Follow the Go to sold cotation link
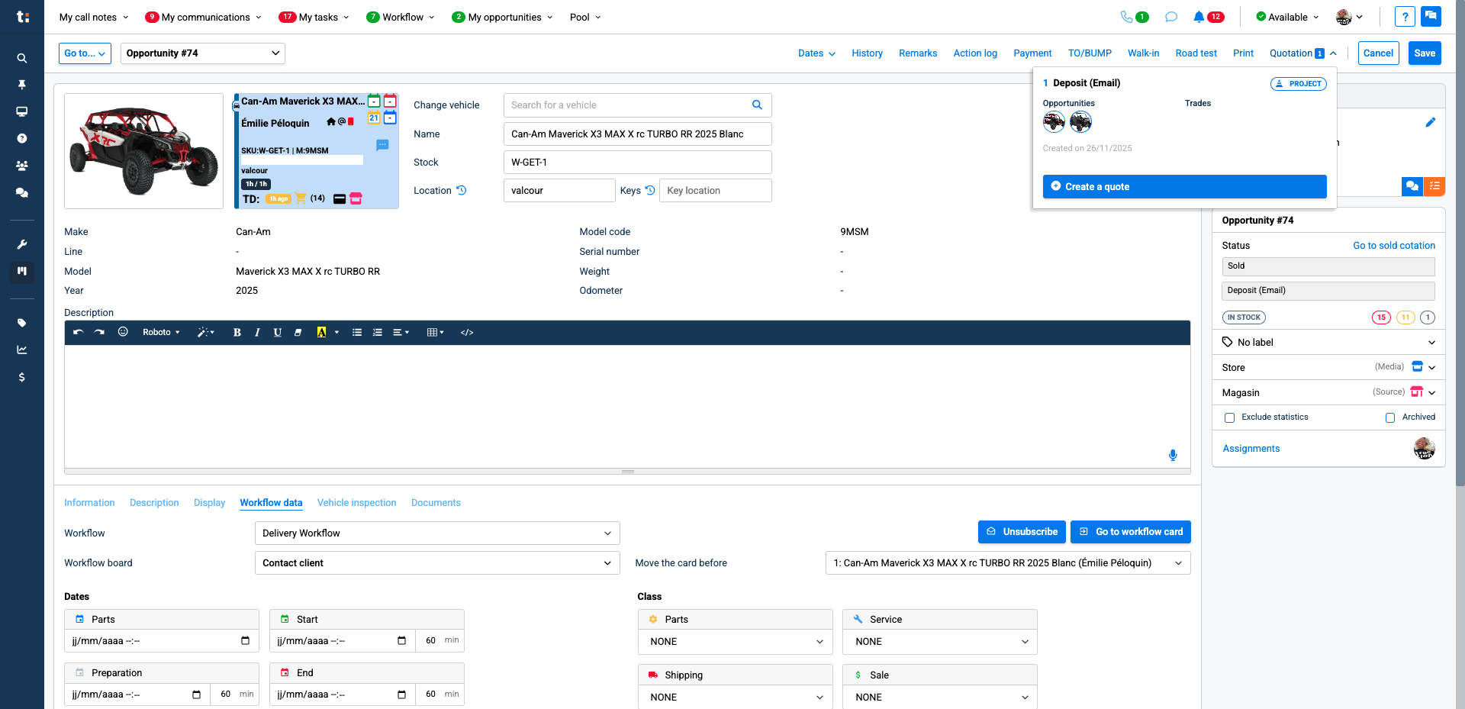Screen dimensions: 1465x709 (1393, 246)
